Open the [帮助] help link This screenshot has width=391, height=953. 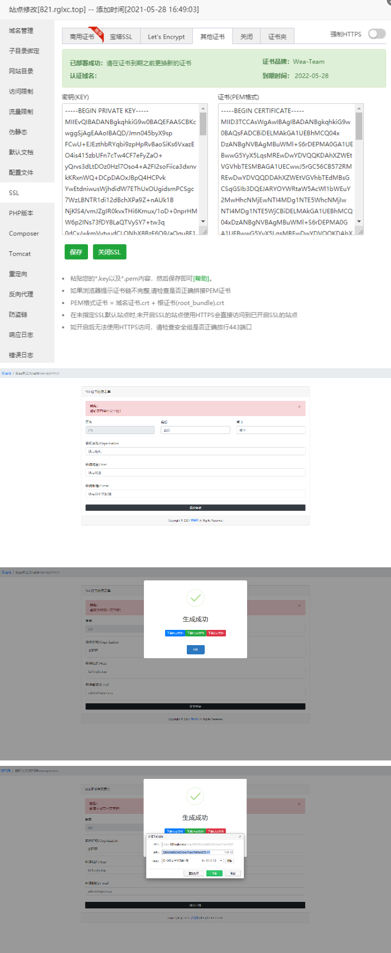201,279
